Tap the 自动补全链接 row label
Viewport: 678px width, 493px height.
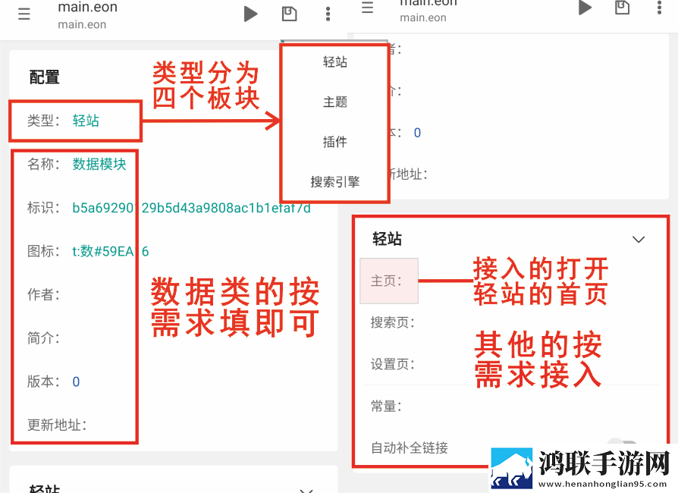click(410, 447)
